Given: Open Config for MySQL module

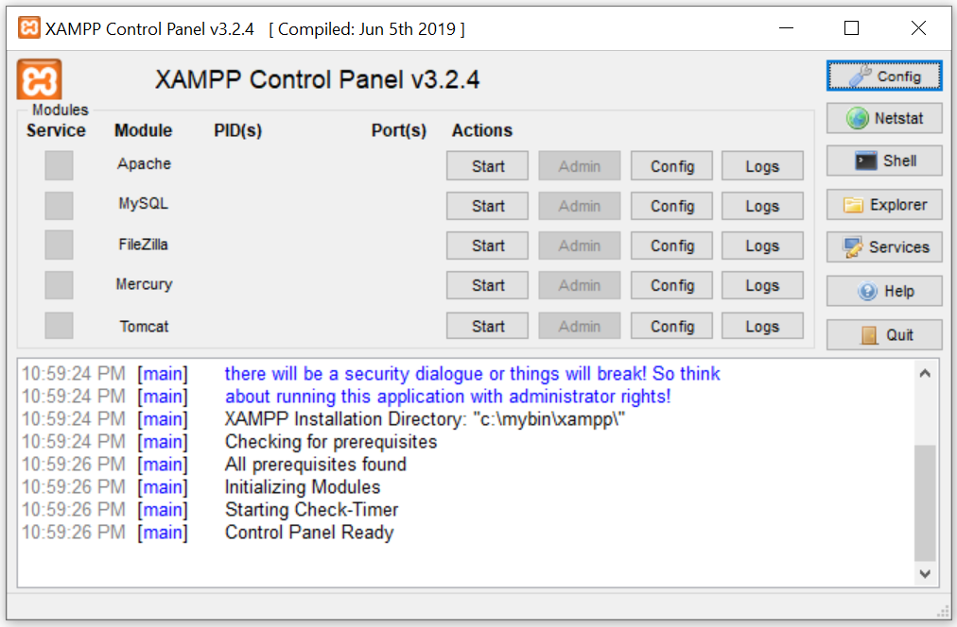Looking at the screenshot, I should pyautogui.click(x=671, y=206).
